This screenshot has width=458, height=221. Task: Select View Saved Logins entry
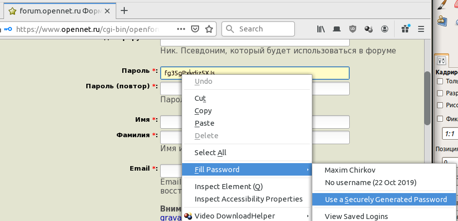pyautogui.click(x=356, y=216)
